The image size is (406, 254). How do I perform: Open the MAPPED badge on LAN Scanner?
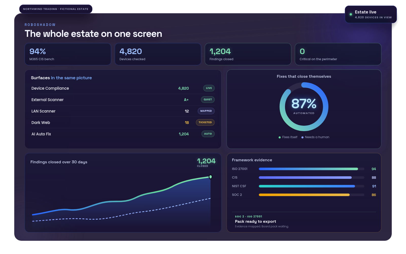206,111
